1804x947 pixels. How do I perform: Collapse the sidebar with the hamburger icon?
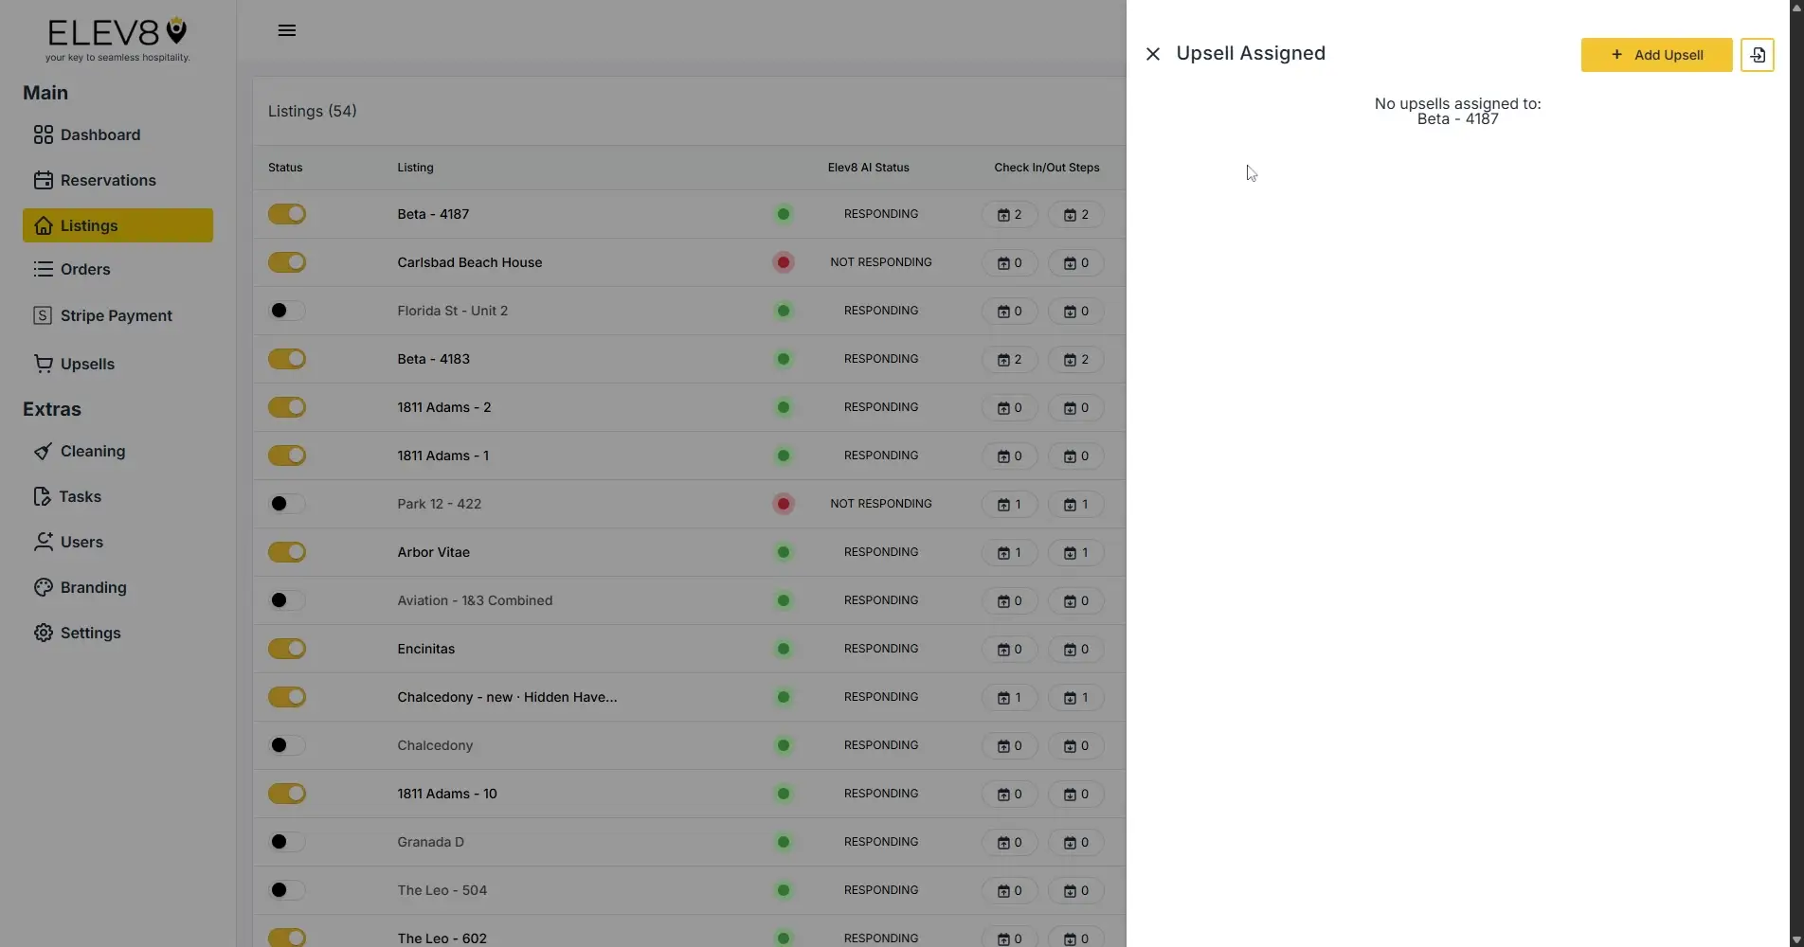click(x=286, y=29)
